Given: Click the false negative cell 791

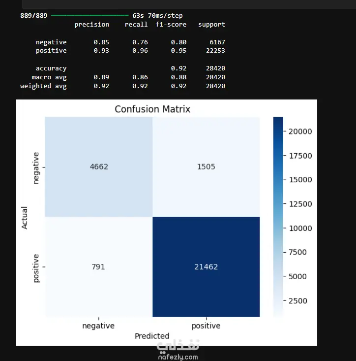Looking at the screenshot, I should [x=98, y=266].
